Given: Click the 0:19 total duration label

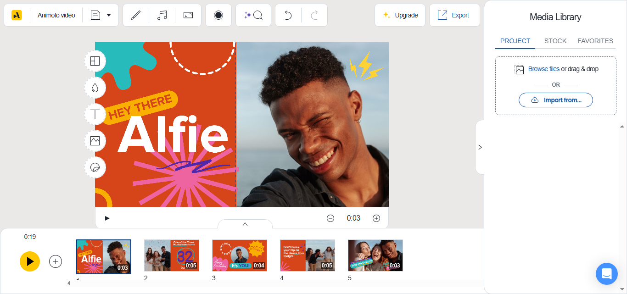Looking at the screenshot, I should pyautogui.click(x=30, y=237).
